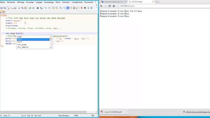Open the Documents menu
This screenshot has width=210, height=118.
pyautogui.click(x=89, y=2)
